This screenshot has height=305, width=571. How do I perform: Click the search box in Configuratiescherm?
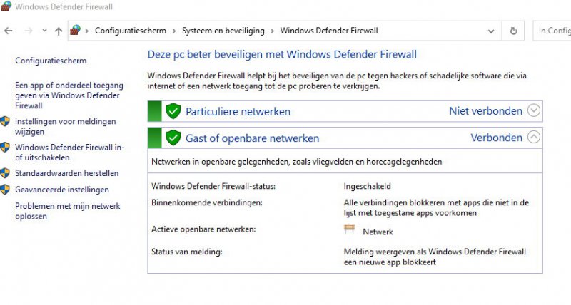point(552,31)
